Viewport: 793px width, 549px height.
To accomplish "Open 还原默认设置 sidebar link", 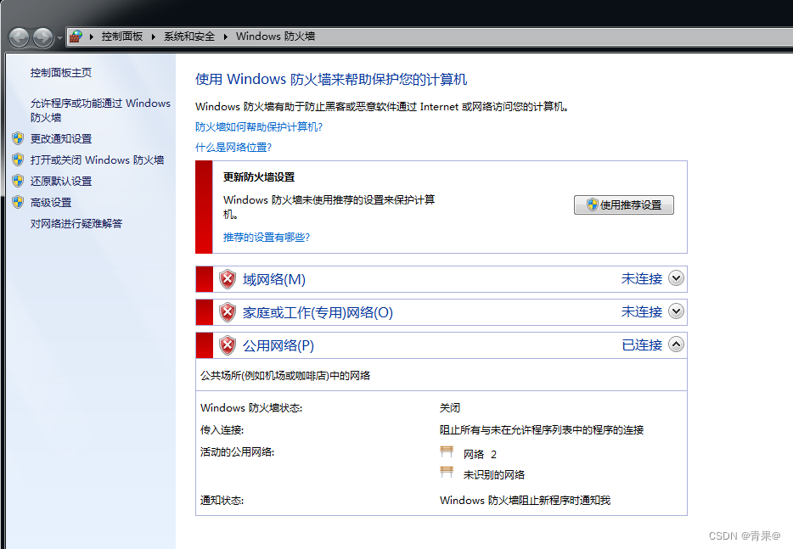I will pos(61,181).
